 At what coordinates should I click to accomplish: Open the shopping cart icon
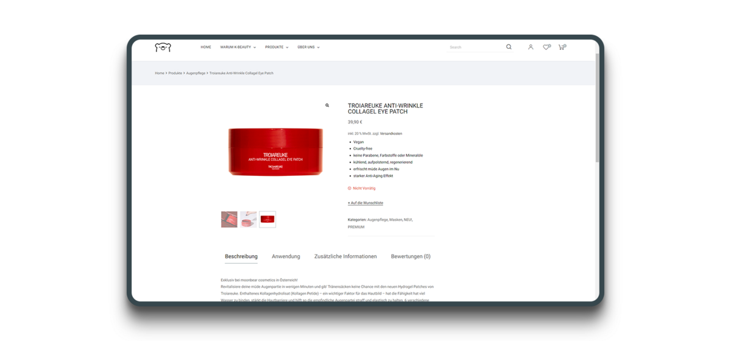[x=562, y=47]
